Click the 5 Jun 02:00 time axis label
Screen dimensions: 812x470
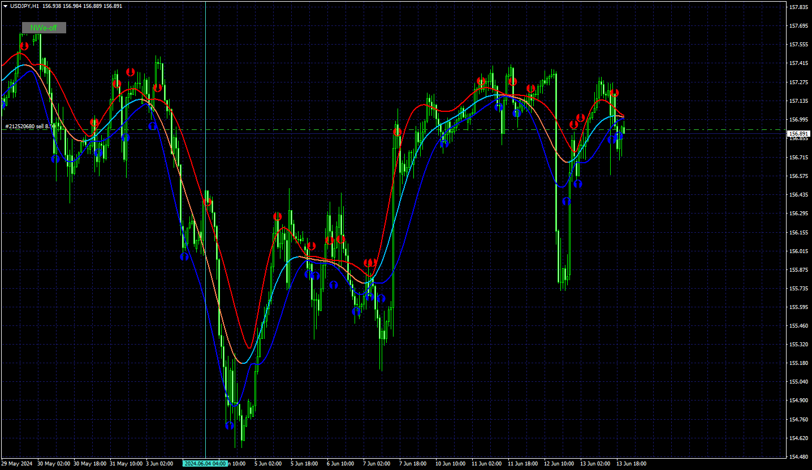(x=268, y=464)
